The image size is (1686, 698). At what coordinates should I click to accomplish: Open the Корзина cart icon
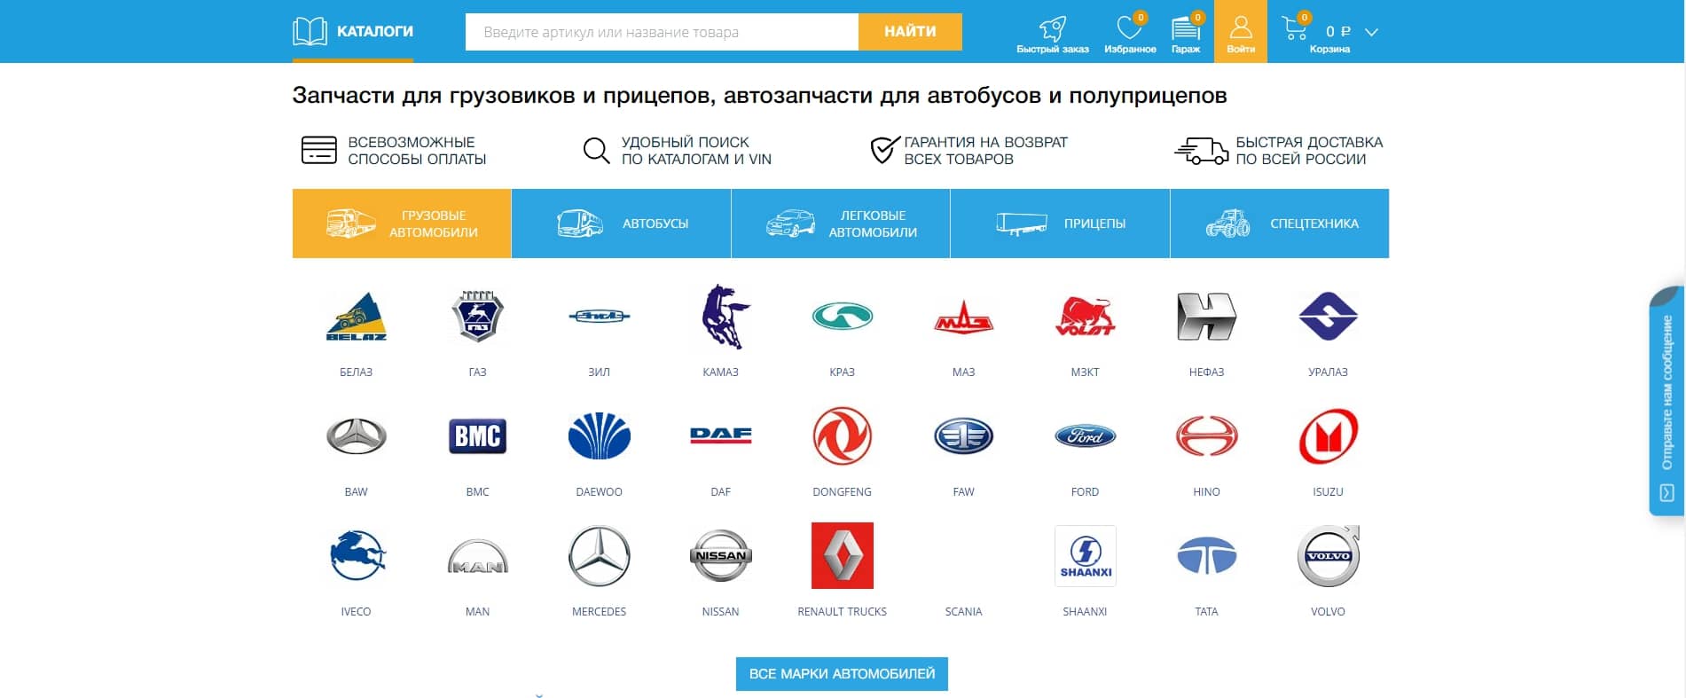(x=1295, y=28)
